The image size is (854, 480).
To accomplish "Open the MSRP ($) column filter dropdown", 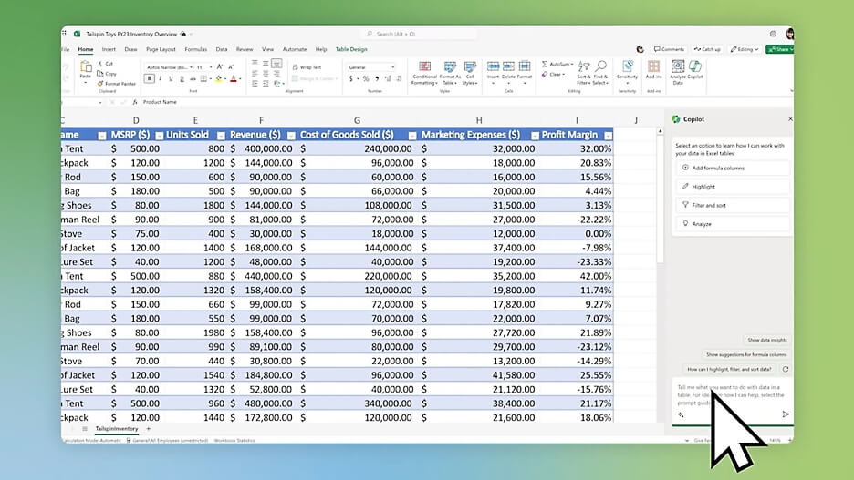I will [x=159, y=136].
